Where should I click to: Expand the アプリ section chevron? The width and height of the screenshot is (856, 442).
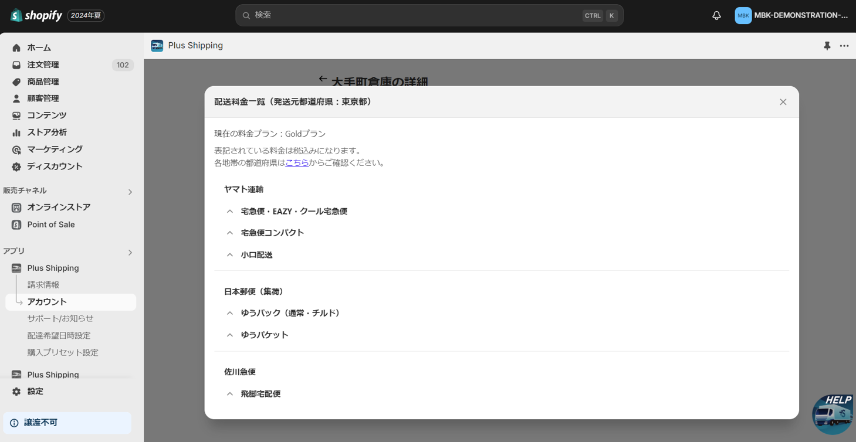pos(130,253)
